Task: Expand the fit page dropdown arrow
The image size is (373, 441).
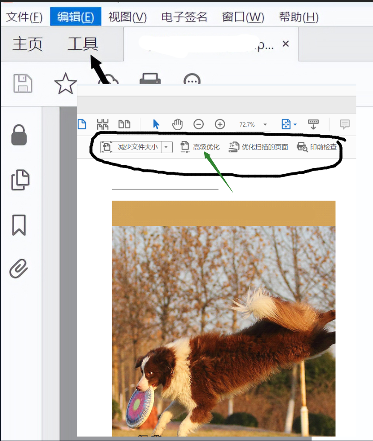Action: 295,124
